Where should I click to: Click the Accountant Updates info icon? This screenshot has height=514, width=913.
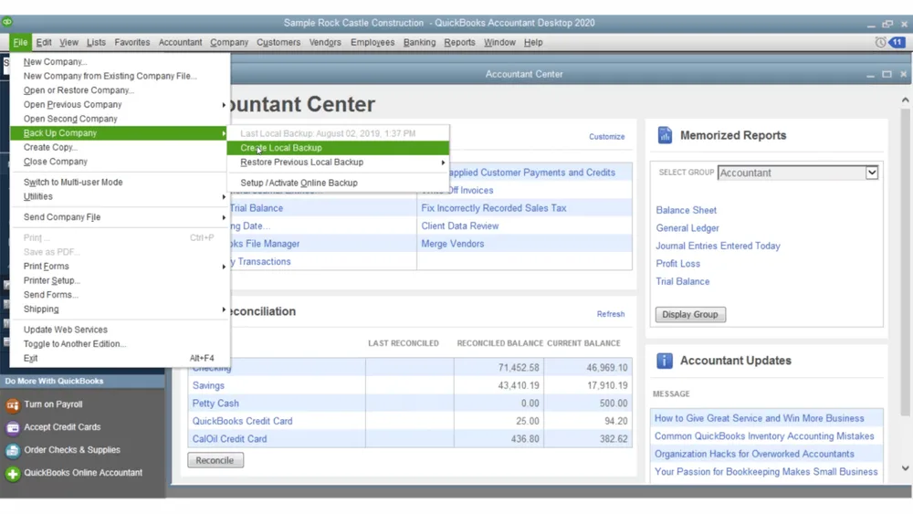pyautogui.click(x=665, y=361)
